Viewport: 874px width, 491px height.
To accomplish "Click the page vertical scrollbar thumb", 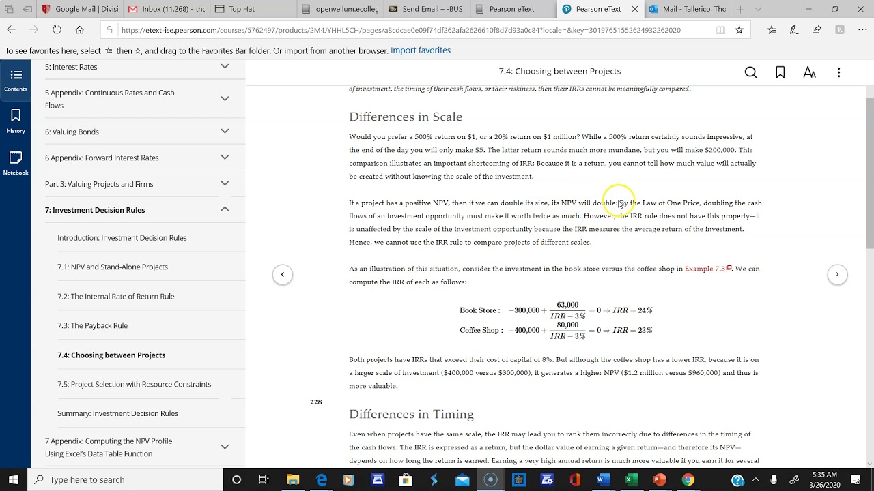I will (x=869, y=173).
